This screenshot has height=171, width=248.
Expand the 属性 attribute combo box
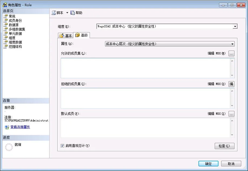170,44
